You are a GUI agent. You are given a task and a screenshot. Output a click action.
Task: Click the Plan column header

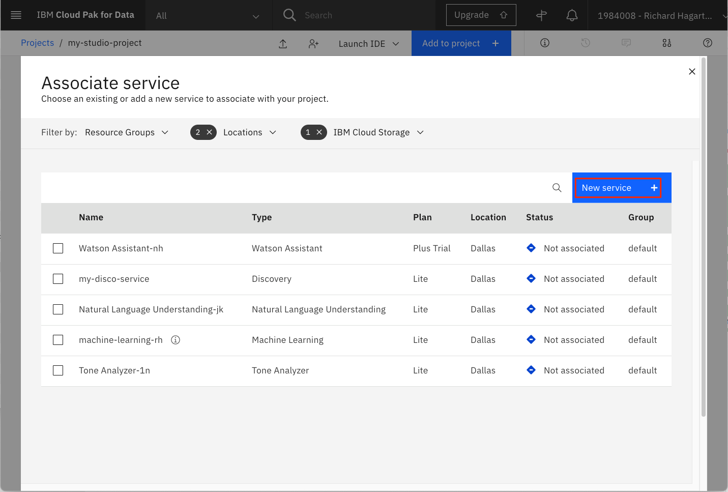[422, 217]
